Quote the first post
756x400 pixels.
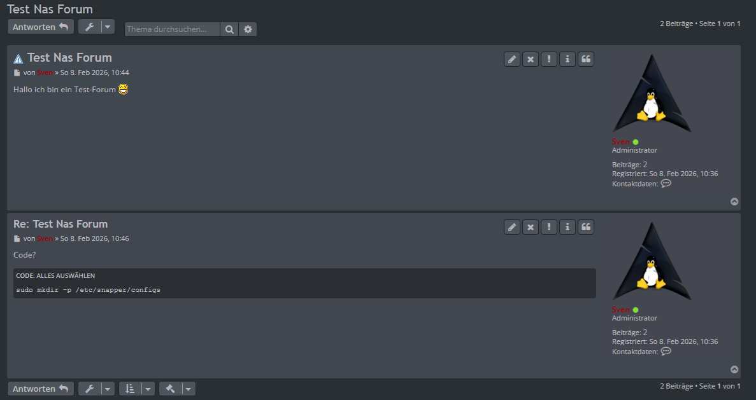coord(586,59)
